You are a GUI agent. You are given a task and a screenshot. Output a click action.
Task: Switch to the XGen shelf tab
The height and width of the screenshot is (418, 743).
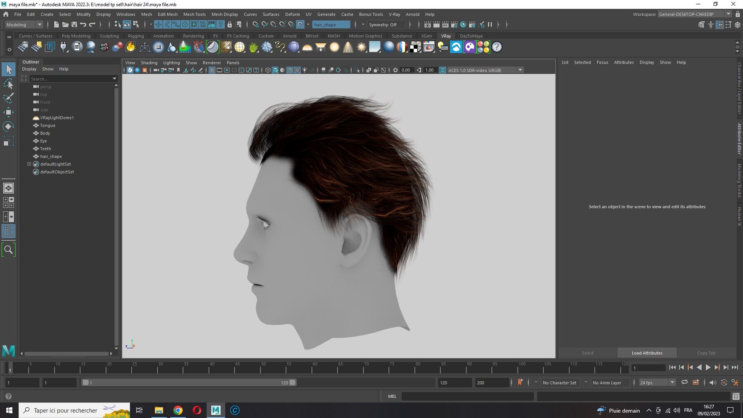(x=426, y=36)
